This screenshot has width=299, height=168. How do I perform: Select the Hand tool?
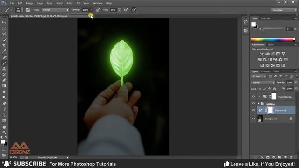4,127
